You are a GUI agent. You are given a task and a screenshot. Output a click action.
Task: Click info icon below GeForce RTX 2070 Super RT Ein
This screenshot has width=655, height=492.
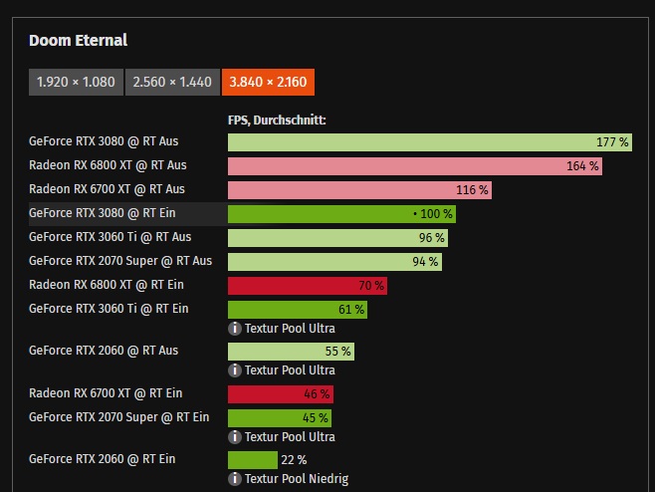pos(235,437)
